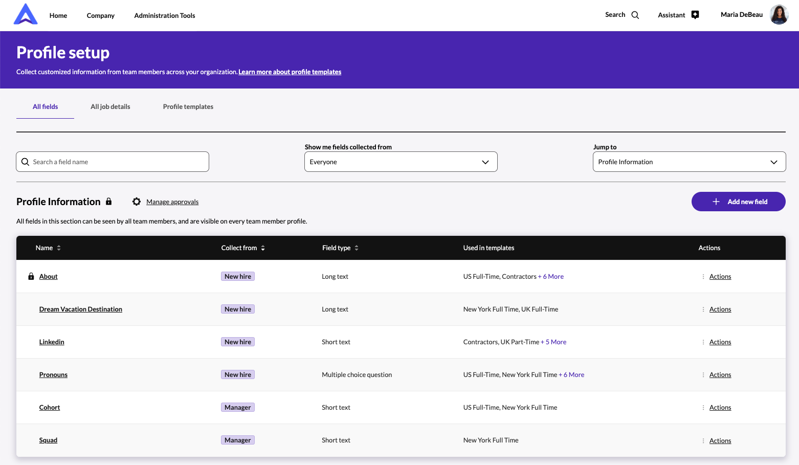Sort table by Name column arrows
This screenshot has height=465, width=799.
59,248
